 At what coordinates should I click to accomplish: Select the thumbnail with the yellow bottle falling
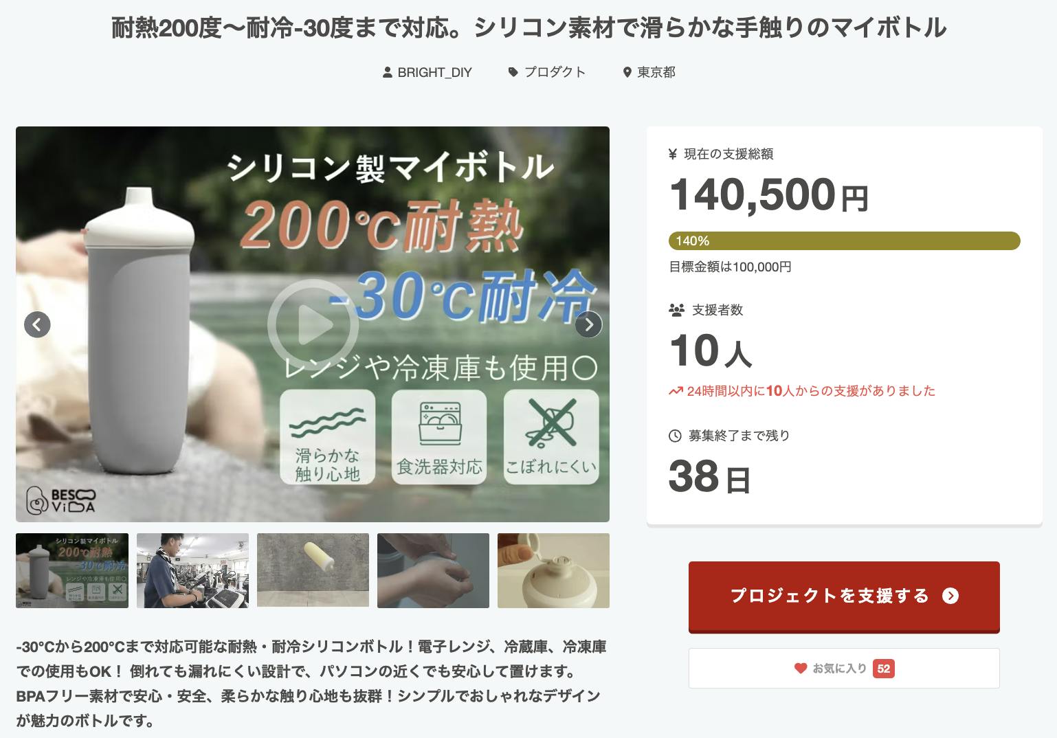[x=313, y=570]
